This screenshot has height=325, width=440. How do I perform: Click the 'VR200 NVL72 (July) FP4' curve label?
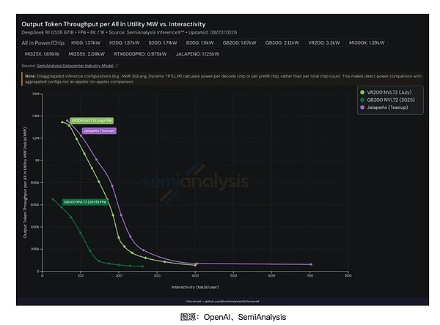pyautogui.click(x=92, y=121)
